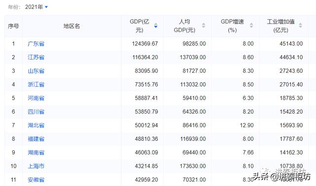Image resolution: width=316 pixels, height=186 pixels.
Task: Open the 湖北省 link
Action: point(36,125)
